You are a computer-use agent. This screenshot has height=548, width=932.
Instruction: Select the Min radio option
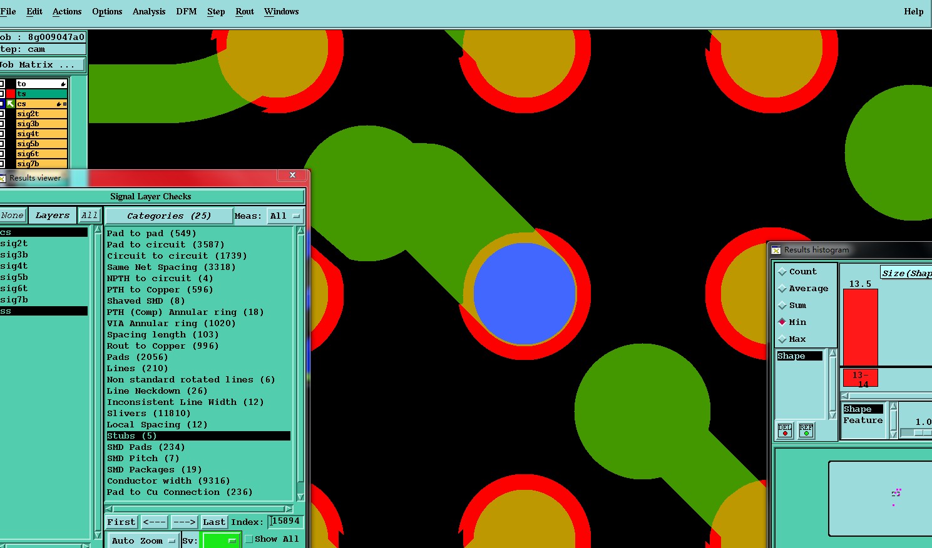click(782, 322)
